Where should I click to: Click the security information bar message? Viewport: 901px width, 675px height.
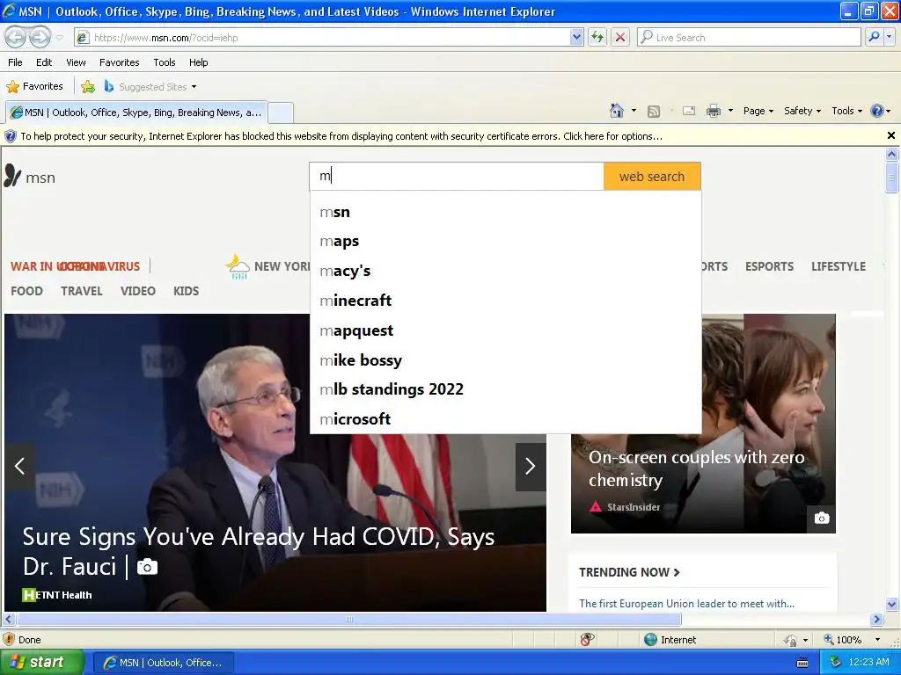[341, 136]
